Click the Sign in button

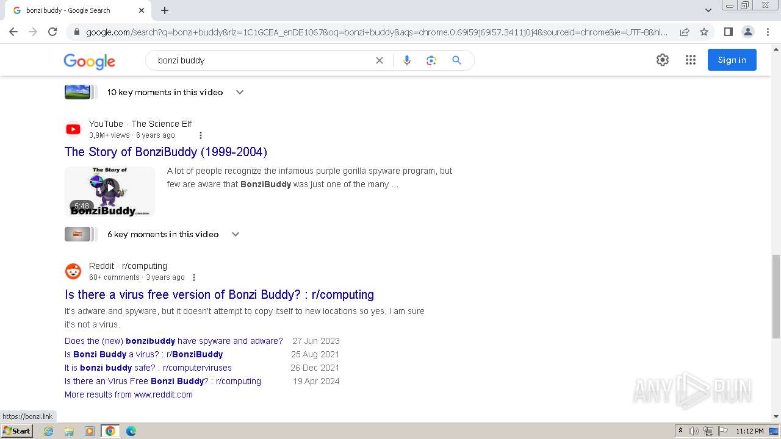click(x=732, y=60)
